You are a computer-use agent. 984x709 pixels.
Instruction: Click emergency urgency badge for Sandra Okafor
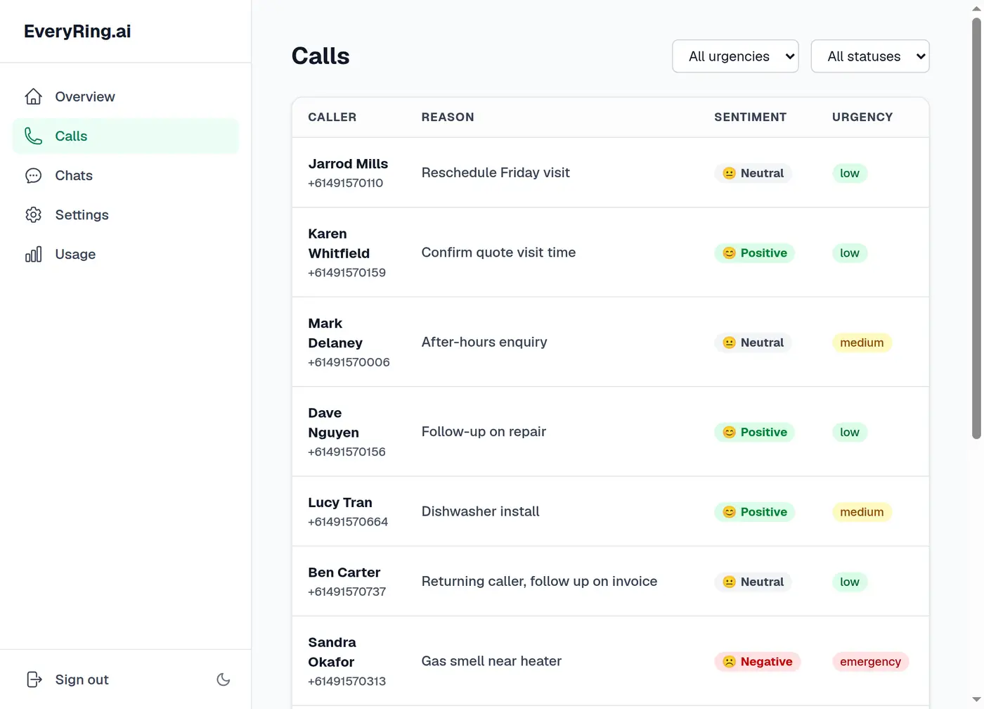point(870,662)
